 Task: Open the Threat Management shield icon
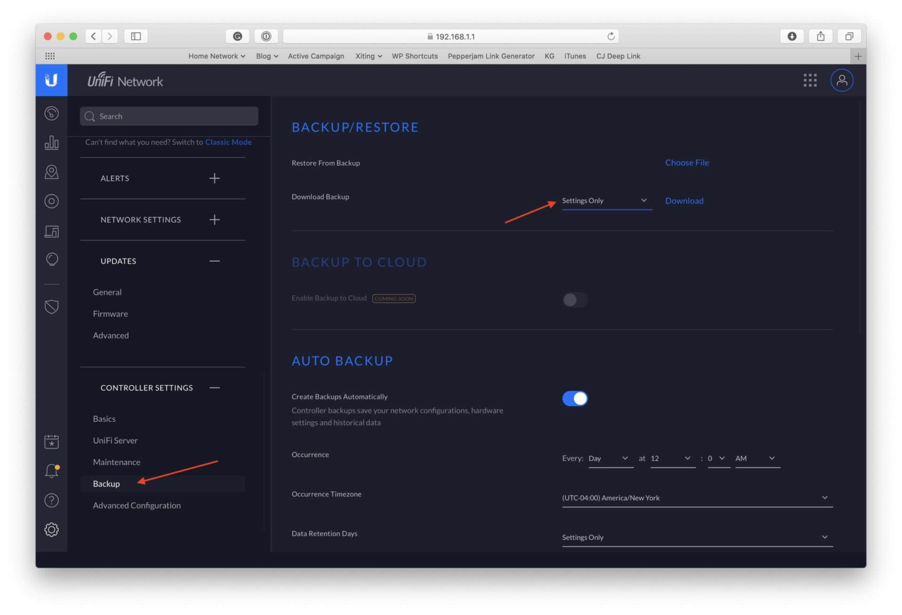pyautogui.click(x=52, y=307)
